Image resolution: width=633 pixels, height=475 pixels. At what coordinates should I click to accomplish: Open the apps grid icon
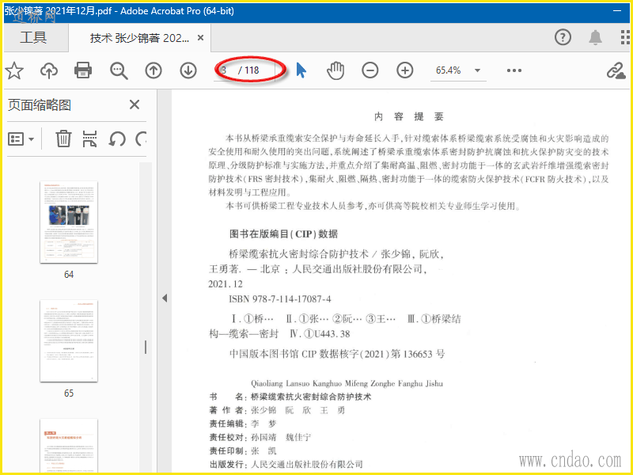tap(625, 37)
